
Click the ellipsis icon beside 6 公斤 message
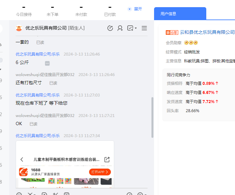click(47, 63)
